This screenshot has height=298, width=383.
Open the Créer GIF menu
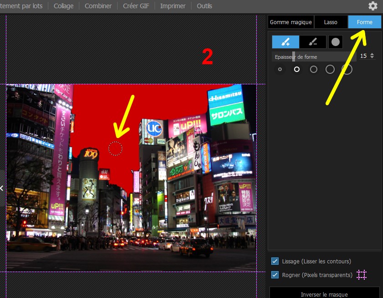point(136,6)
